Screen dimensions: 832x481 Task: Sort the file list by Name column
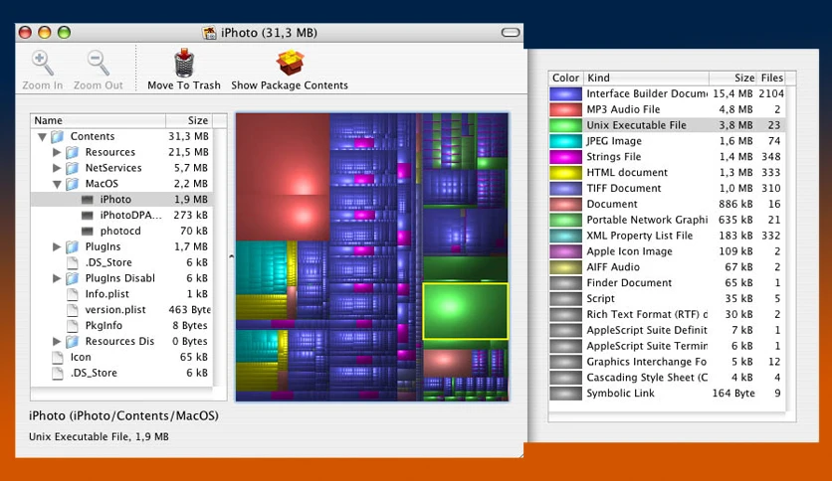(99, 121)
